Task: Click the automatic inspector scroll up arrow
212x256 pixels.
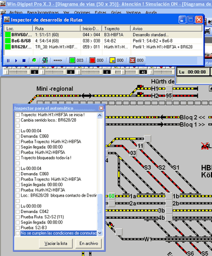Action: click(x=100, y=115)
